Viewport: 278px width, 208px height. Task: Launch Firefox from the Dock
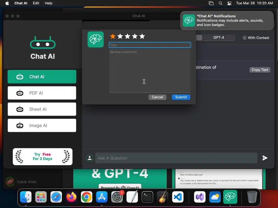pos(71,197)
